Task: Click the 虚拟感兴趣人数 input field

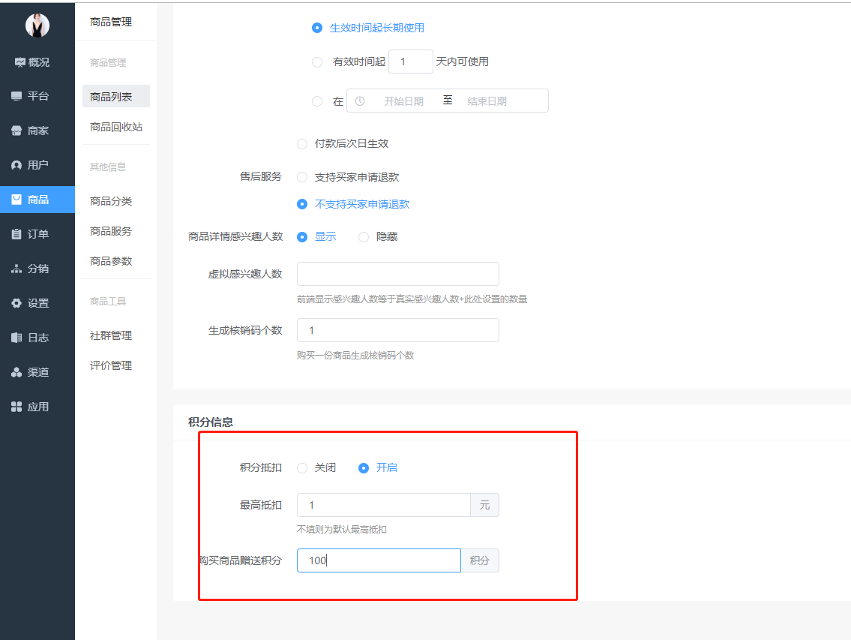Action: [398, 274]
